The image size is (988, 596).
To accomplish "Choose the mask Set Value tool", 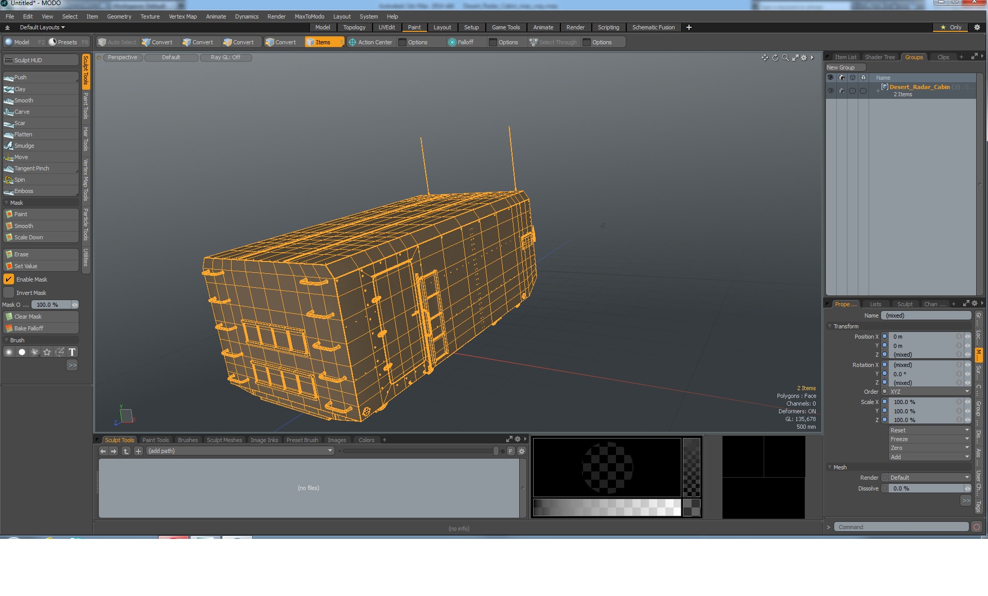I will point(41,266).
